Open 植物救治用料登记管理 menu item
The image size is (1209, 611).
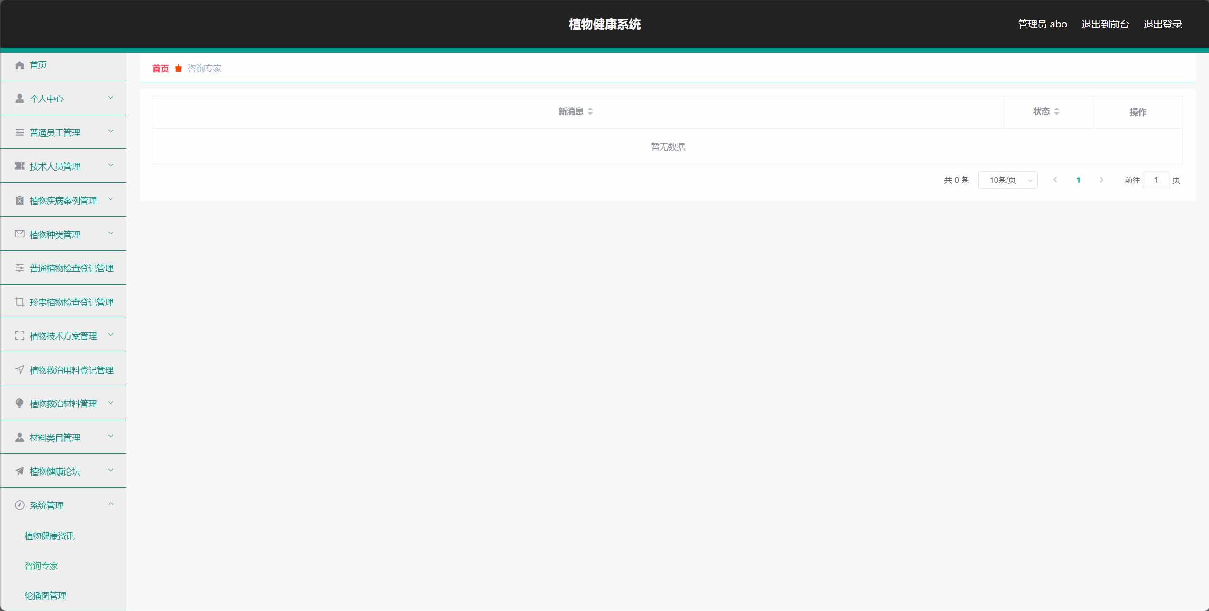pyautogui.click(x=63, y=370)
